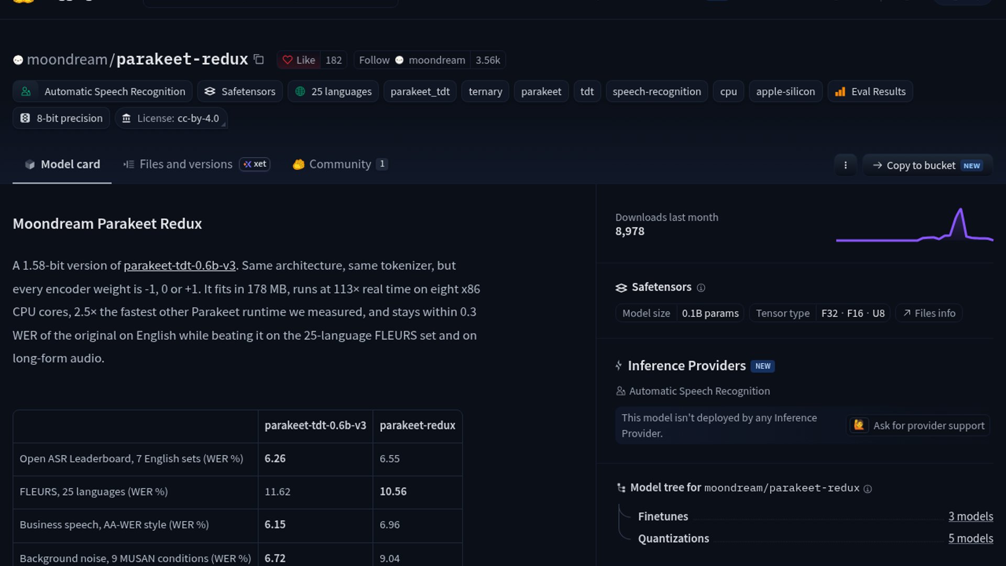
Task: Open the Safetensors library tag
Action: click(240, 92)
